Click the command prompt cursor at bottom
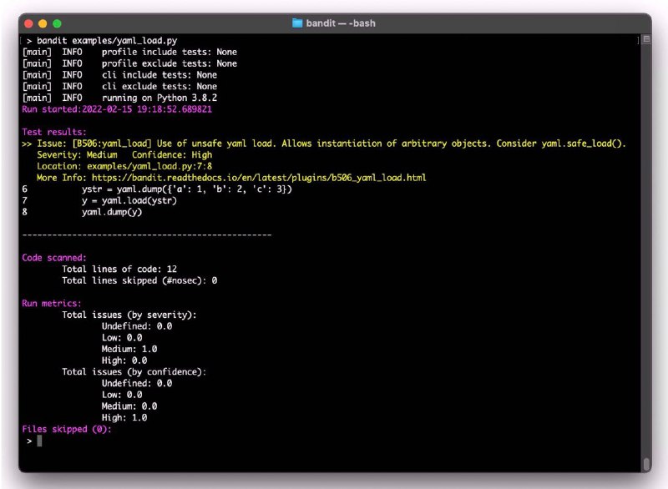Viewport: 668px width, 489px height. point(39,441)
